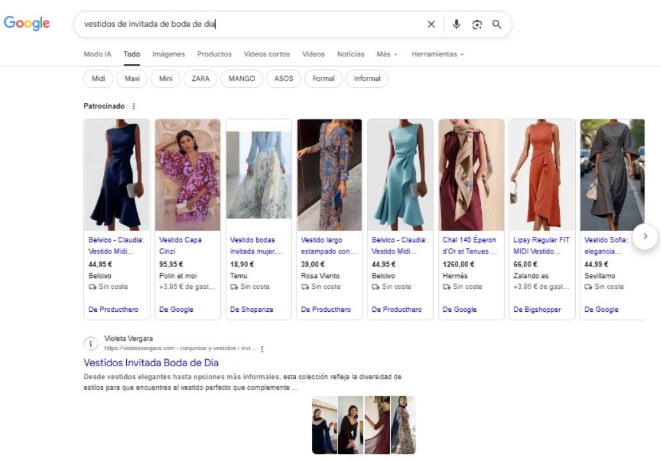The image size is (661, 461).
Task: Click the Google logo
Action: click(26, 23)
